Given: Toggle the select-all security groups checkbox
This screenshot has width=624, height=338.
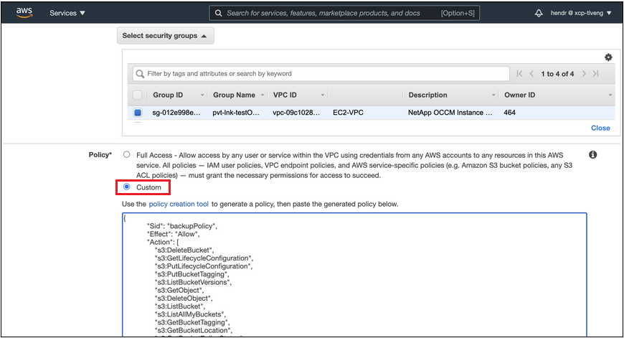Looking at the screenshot, I should pyautogui.click(x=138, y=95).
